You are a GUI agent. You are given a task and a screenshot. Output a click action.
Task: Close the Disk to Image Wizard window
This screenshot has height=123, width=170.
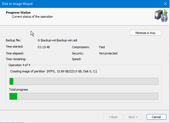[x=165, y=4]
